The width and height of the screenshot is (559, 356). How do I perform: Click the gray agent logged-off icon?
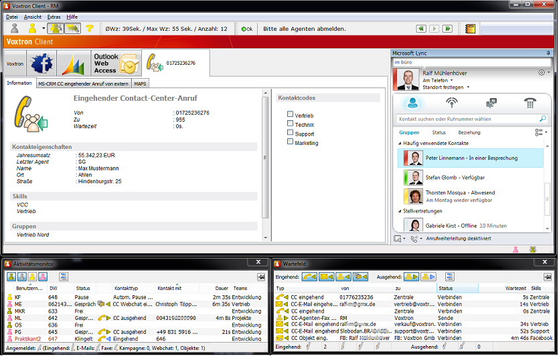coord(15,29)
